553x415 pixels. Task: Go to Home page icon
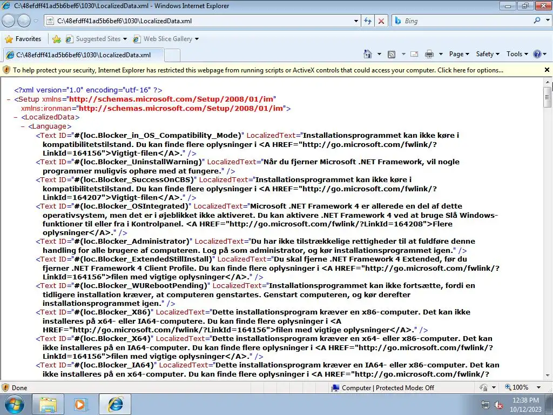point(367,54)
